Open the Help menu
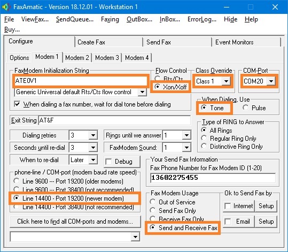The image size is (288, 252). (251, 19)
